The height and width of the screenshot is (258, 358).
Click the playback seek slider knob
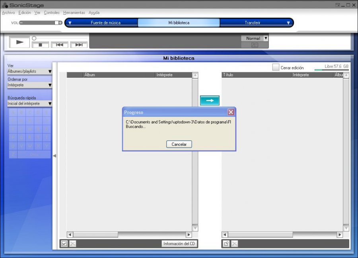pos(34,38)
